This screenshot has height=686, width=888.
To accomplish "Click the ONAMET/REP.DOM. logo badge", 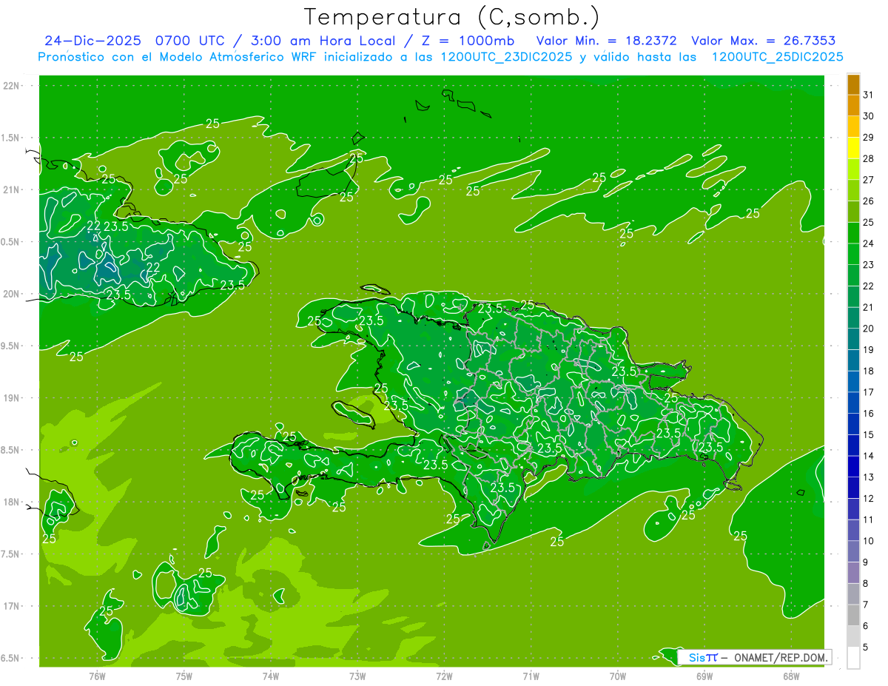I will pyautogui.click(x=754, y=657).
